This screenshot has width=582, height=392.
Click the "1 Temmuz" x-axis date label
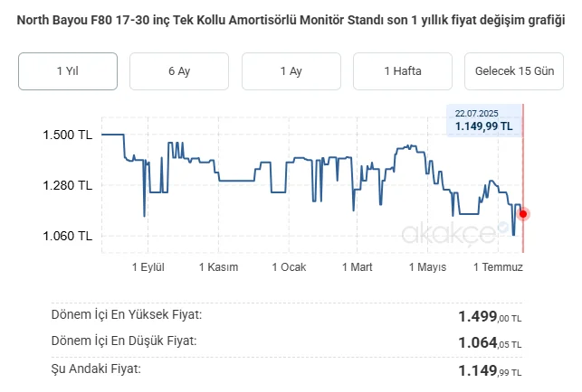click(499, 267)
